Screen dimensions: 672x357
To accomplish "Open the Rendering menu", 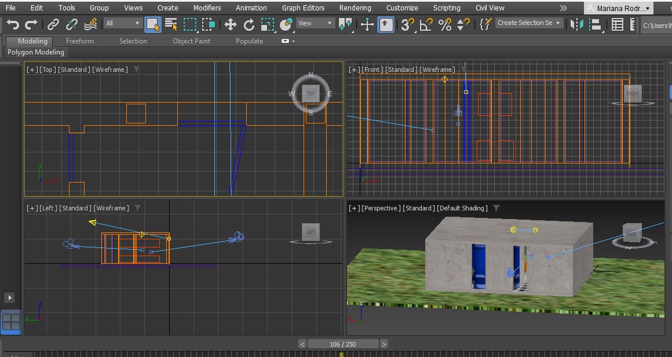I will (355, 8).
